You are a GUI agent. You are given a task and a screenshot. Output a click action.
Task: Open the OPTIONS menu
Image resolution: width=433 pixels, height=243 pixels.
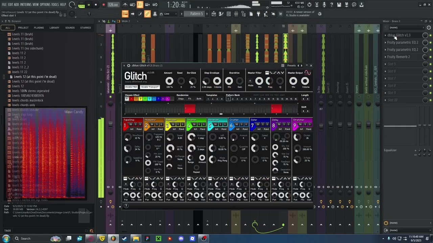tap(45, 5)
